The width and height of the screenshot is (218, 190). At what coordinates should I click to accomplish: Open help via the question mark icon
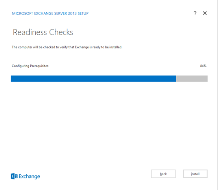[x=195, y=13]
